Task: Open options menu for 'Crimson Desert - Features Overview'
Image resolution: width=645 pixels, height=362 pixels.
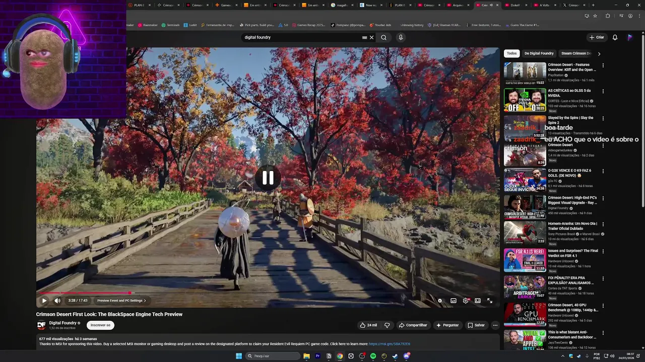Action: [603, 65]
